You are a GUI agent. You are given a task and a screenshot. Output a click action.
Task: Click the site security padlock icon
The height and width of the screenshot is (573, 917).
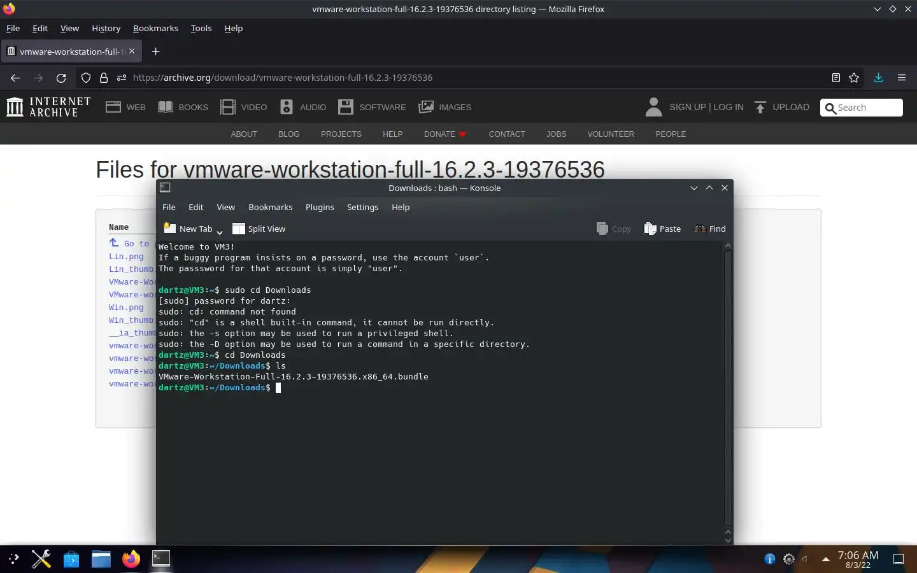pyautogui.click(x=104, y=78)
